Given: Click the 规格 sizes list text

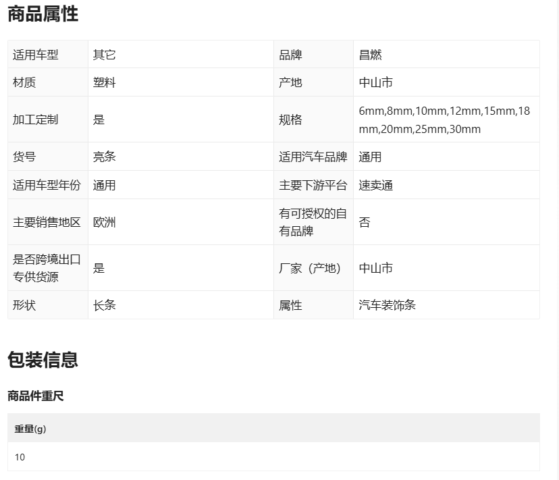Looking at the screenshot, I should 444,119.
